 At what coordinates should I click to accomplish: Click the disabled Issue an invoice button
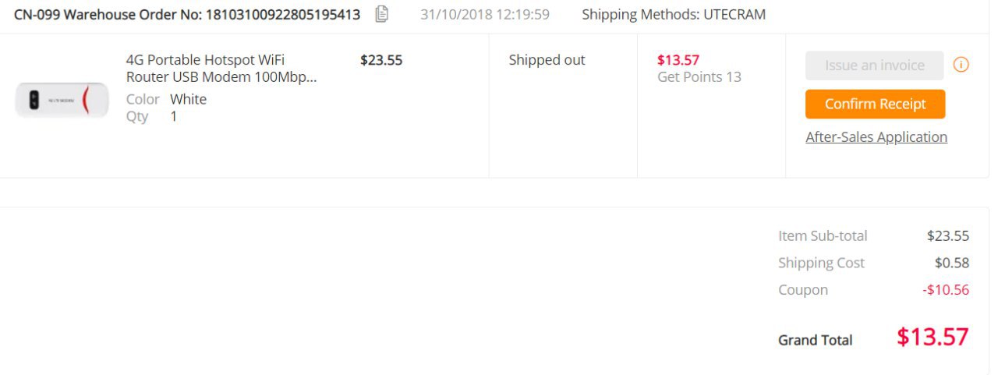click(x=874, y=65)
